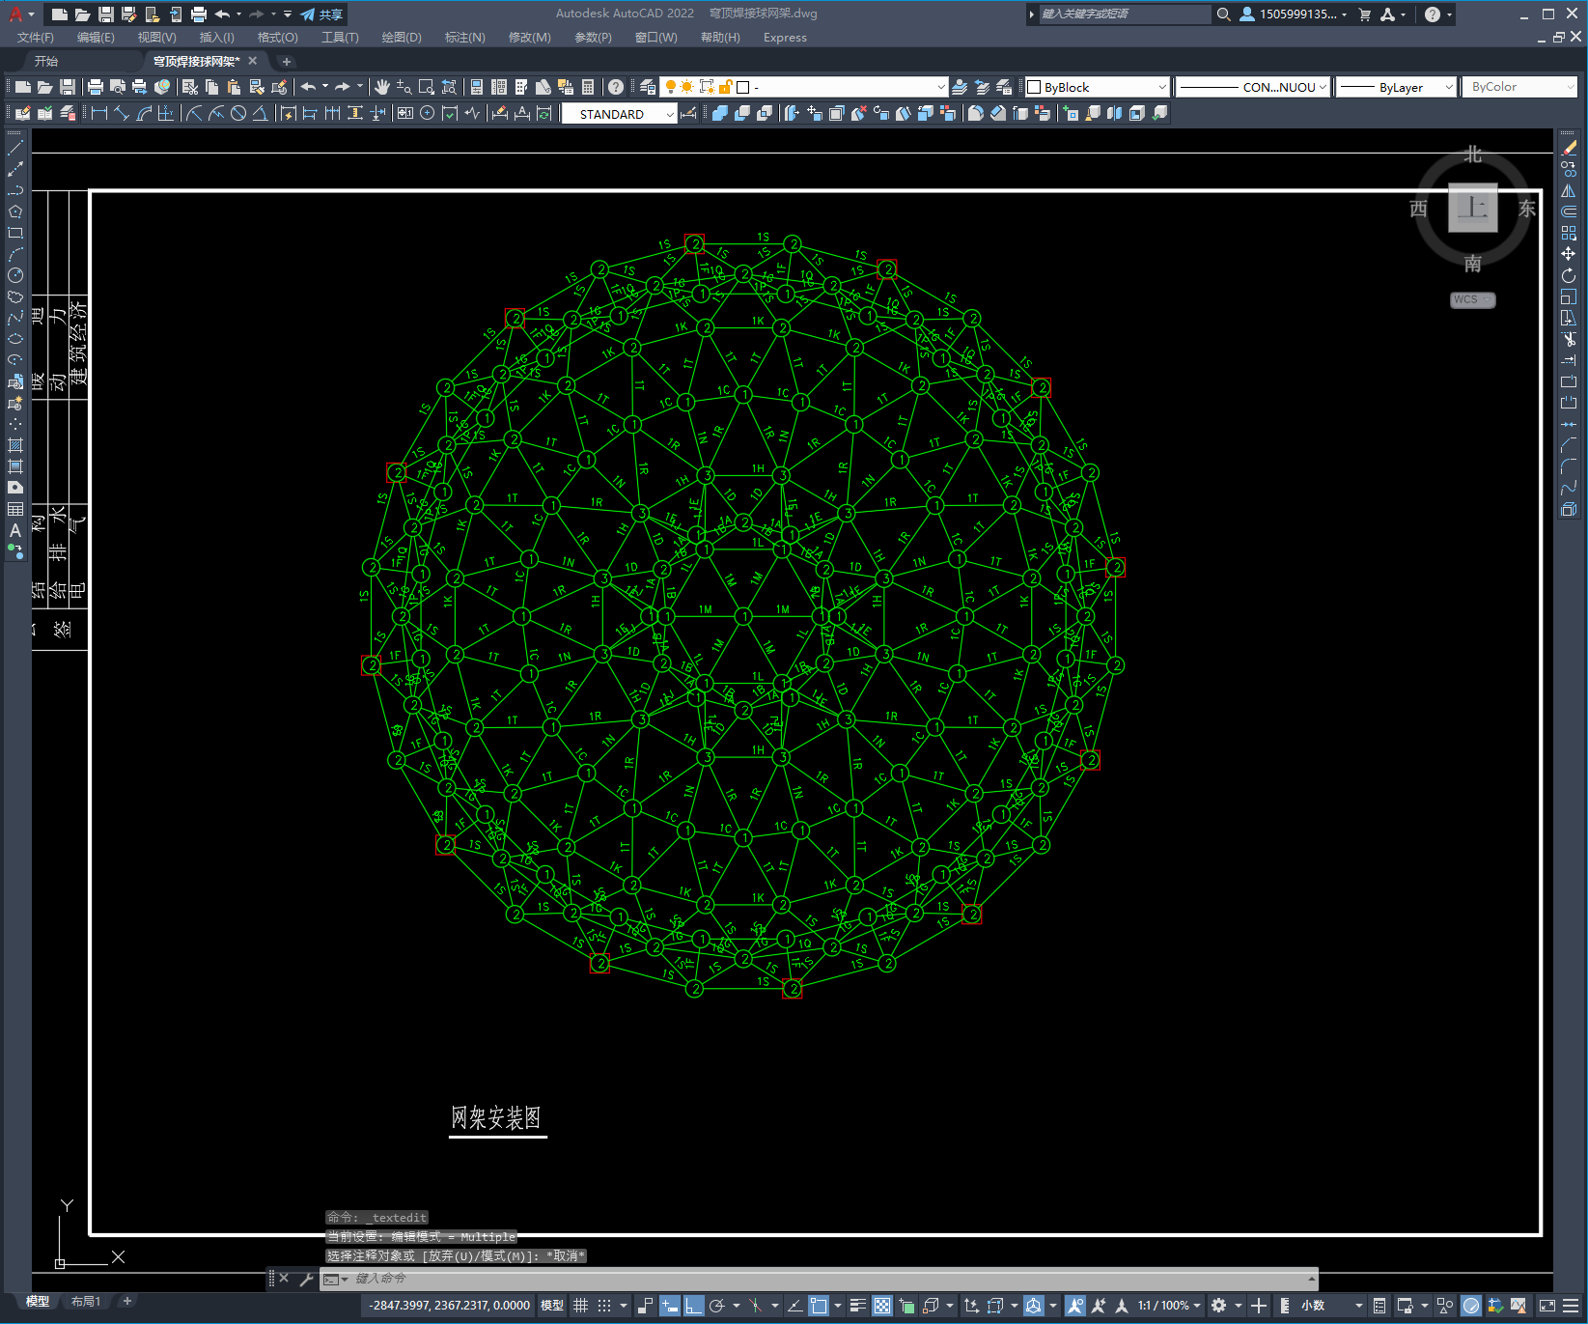Click the 共享 share button
1588x1324 pixels.
point(322,14)
